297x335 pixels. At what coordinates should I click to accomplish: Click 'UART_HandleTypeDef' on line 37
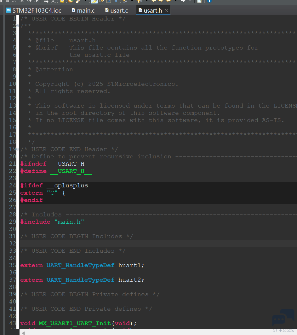(x=80, y=280)
